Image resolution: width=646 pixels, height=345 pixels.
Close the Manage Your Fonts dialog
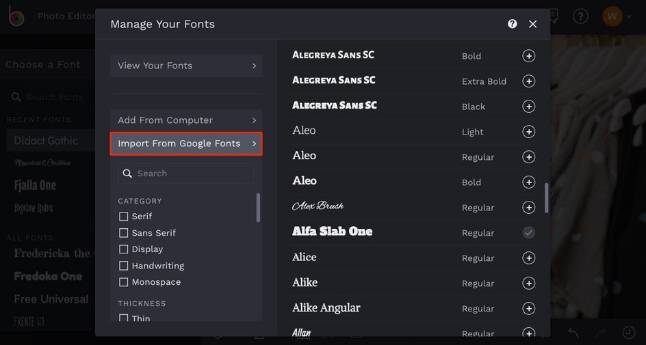pyautogui.click(x=533, y=24)
